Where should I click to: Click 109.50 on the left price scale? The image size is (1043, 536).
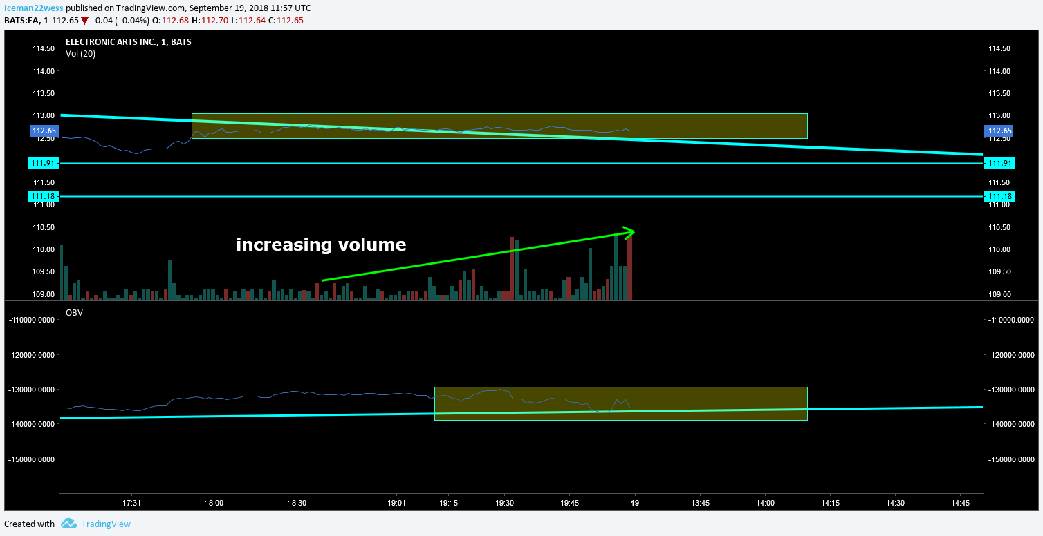coord(44,271)
